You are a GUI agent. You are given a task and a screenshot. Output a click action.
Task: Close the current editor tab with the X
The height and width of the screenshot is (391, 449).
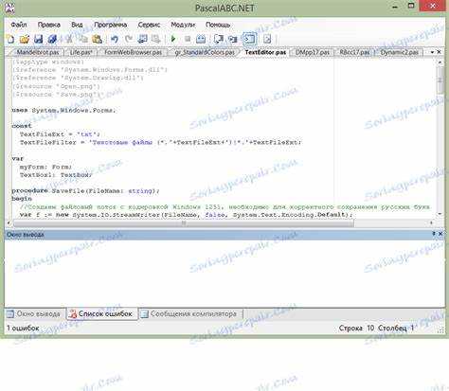coord(439,52)
